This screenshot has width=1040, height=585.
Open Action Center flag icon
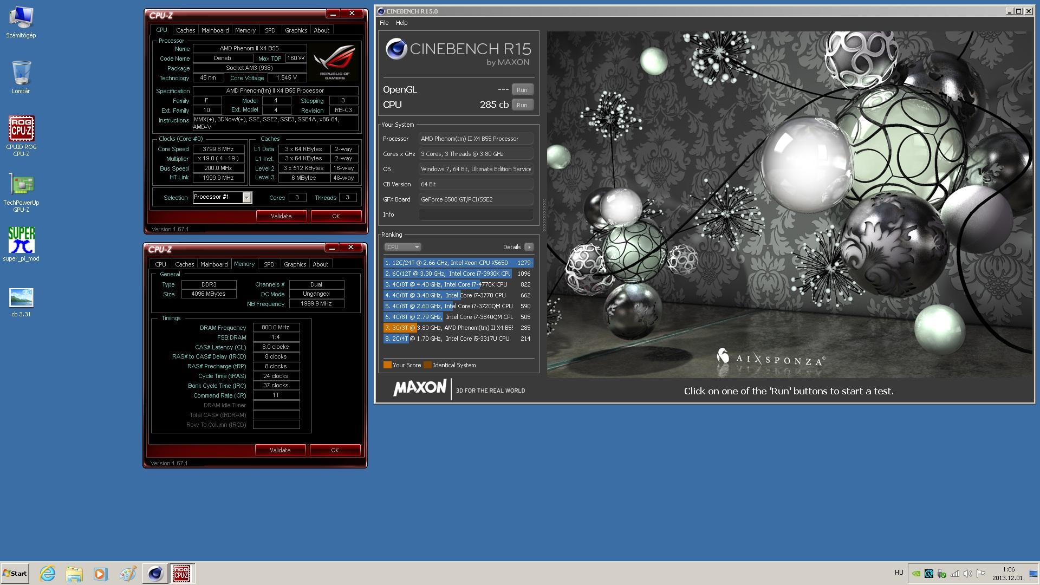[x=980, y=573]
